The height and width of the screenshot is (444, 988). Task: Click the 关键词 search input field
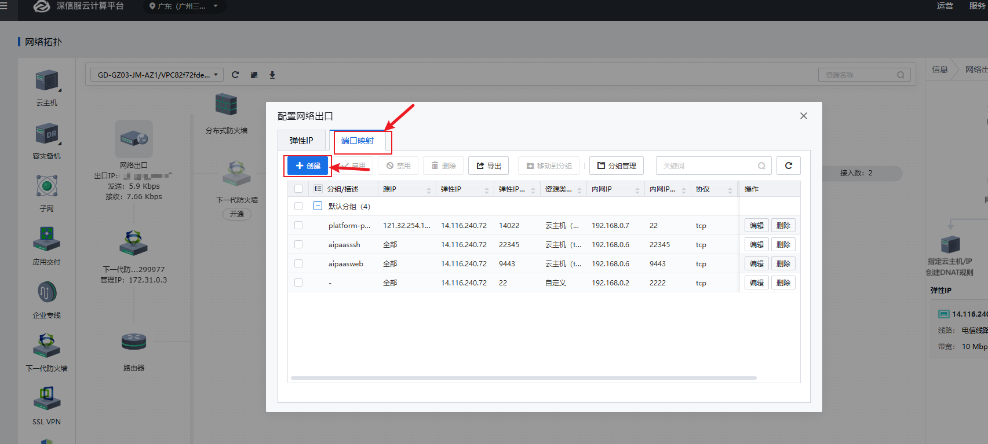(x=707, y=166)
